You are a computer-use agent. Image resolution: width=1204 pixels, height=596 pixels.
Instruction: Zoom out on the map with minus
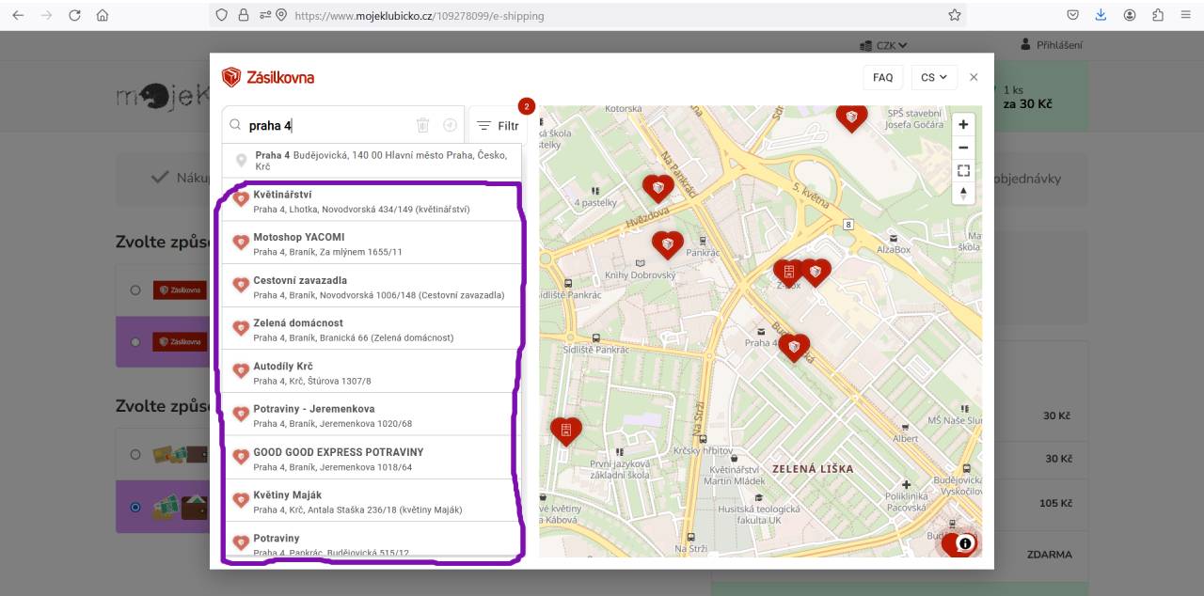(963, 148)
